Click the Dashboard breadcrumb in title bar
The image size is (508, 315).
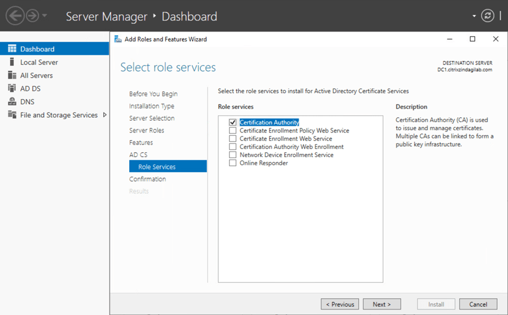[189, 16]
